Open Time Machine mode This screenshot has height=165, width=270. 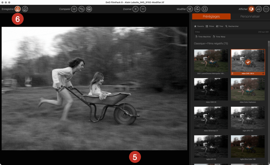tap(203, 37)
